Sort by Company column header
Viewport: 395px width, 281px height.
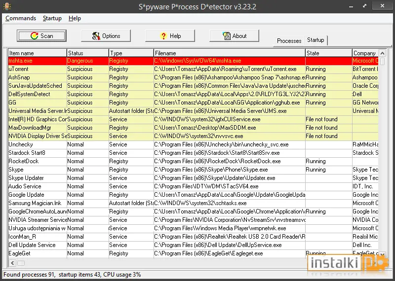pos(365,53)
